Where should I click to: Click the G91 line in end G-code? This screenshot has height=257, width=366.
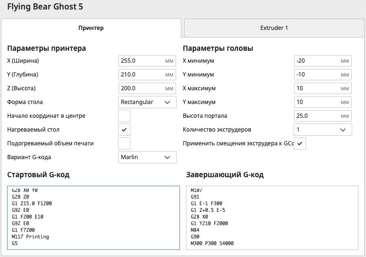(195, 197)
